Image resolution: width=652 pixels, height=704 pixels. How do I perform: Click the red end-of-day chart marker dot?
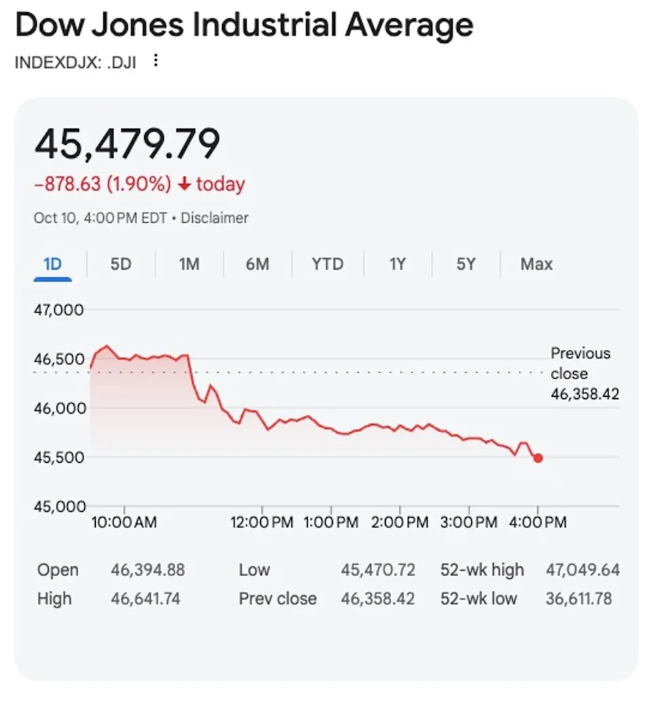(538, 458)
